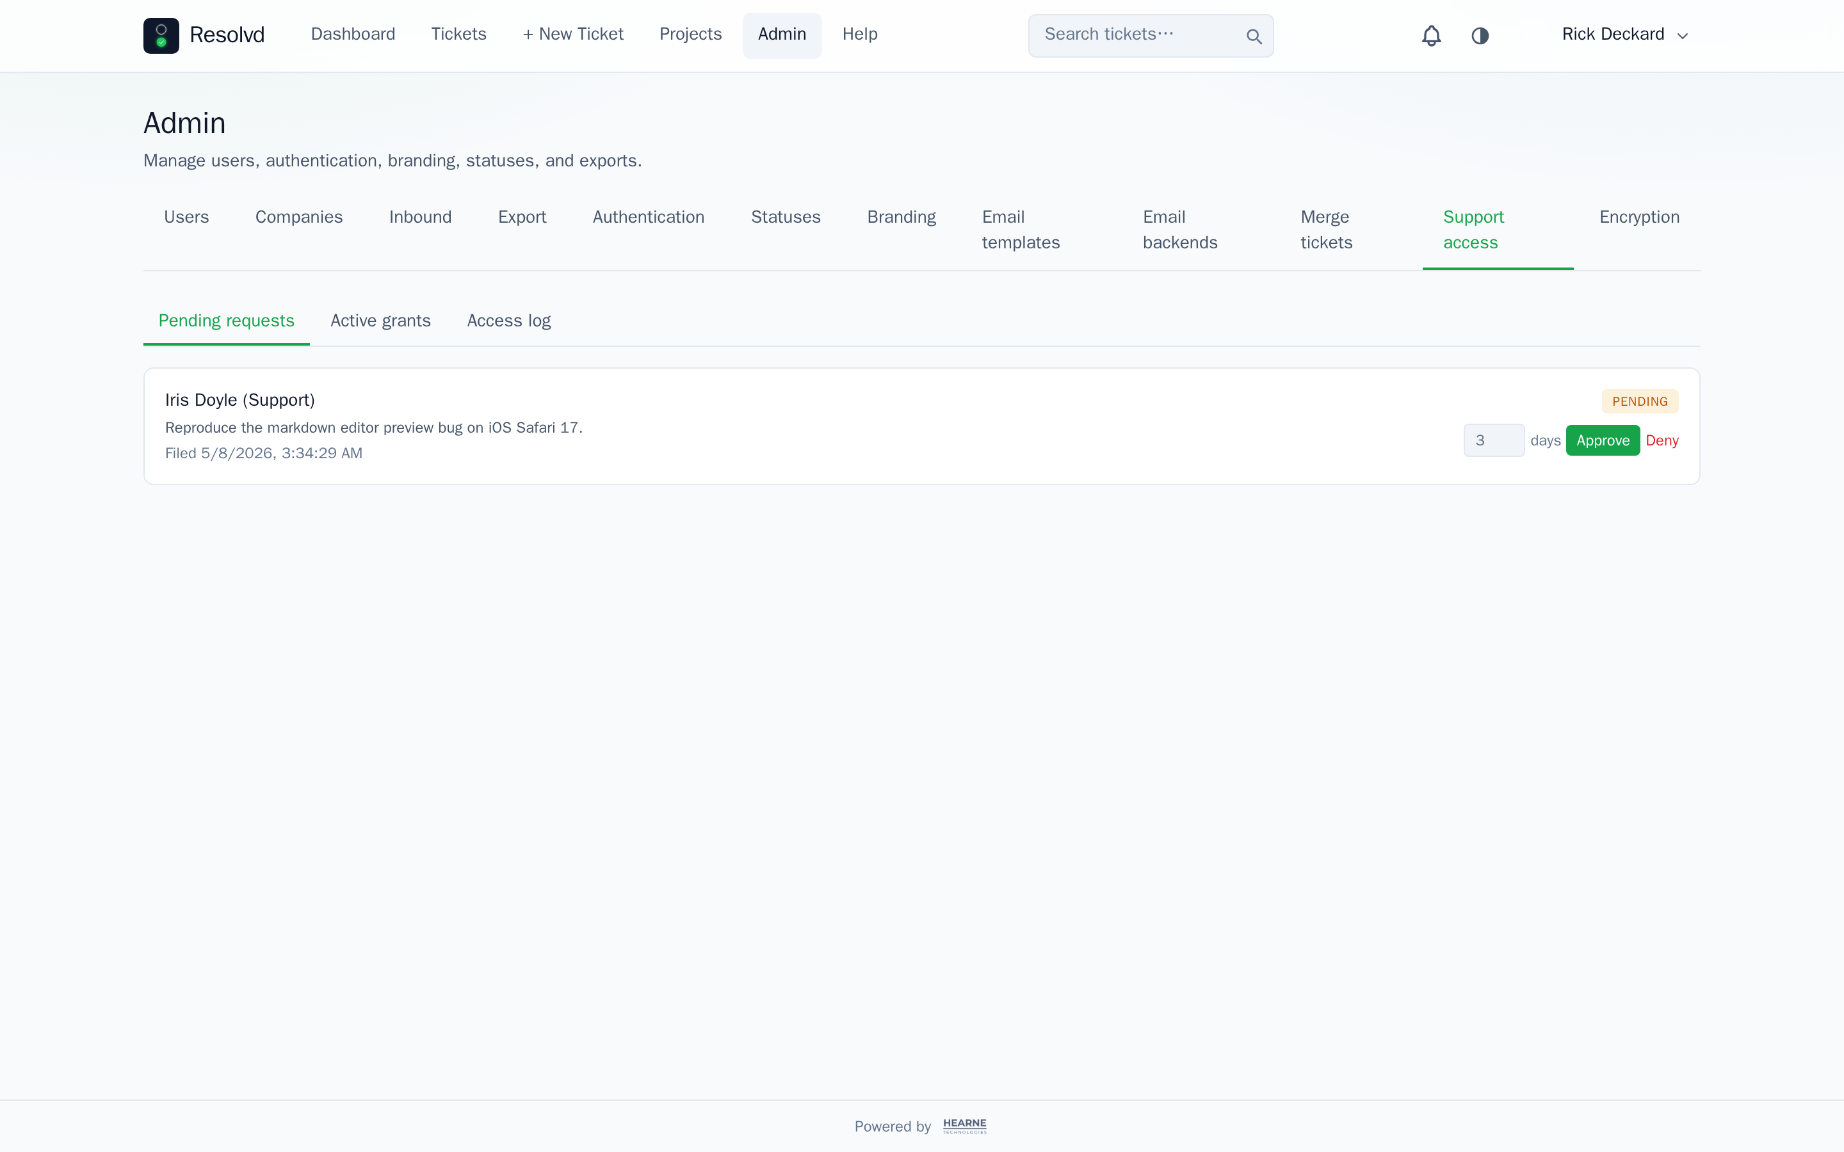Screen dimensions: 1844x1152
Task: View the Access log sub-tab
Action: (508, 321)
